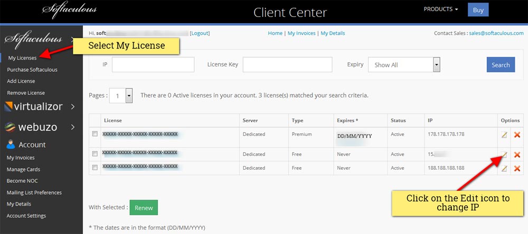528x234 pixels.
Task: Open Account Settings in sidebar
Action: (x=26, y=216)
